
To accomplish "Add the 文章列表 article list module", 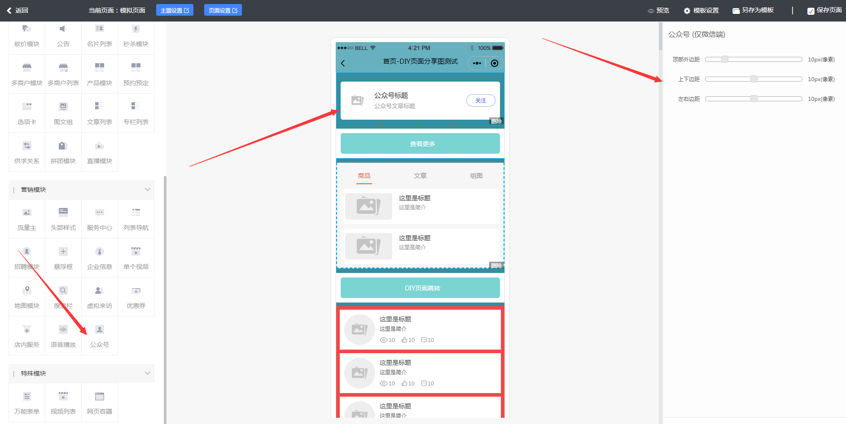I will point(100,113).
